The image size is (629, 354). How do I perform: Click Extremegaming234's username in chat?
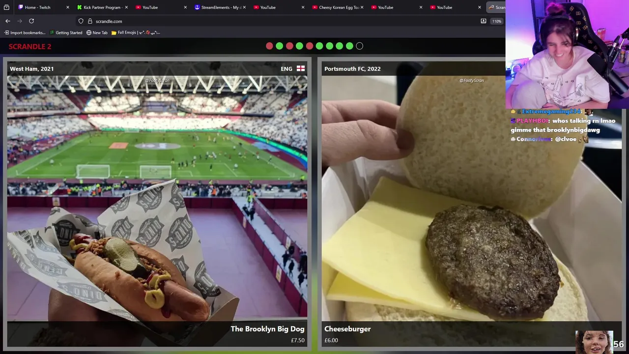pos(551,112)
